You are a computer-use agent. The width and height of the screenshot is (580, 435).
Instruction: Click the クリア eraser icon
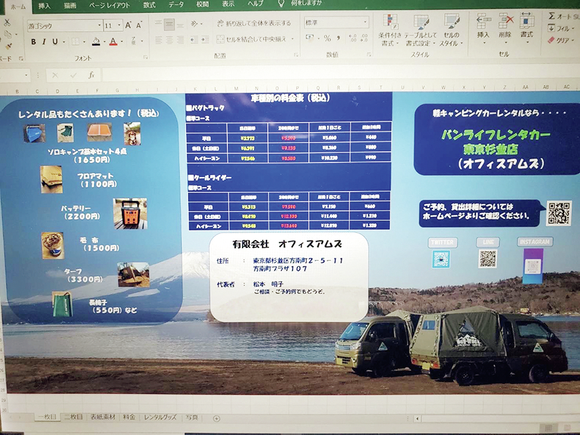click(x=551, y=40)
